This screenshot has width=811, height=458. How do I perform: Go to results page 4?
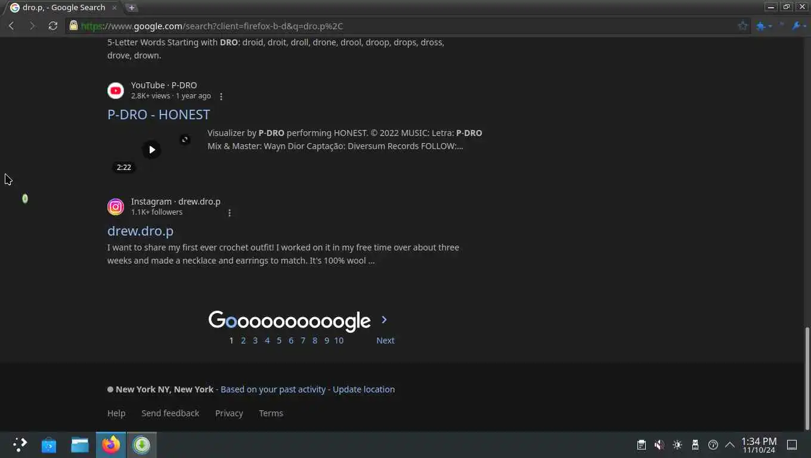click(267, 341)
